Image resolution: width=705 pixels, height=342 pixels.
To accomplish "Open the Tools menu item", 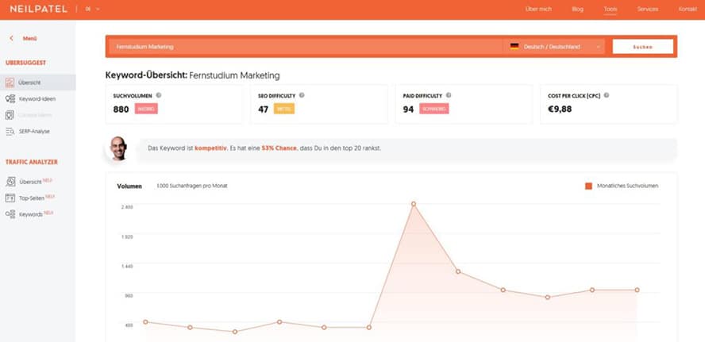I will (x=611, y=9).
